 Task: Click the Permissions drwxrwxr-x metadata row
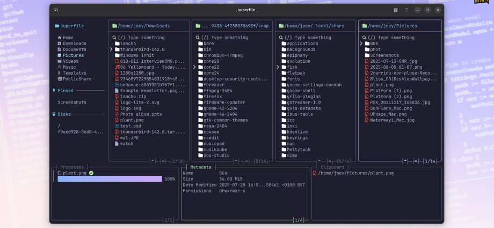coord(214,191)
